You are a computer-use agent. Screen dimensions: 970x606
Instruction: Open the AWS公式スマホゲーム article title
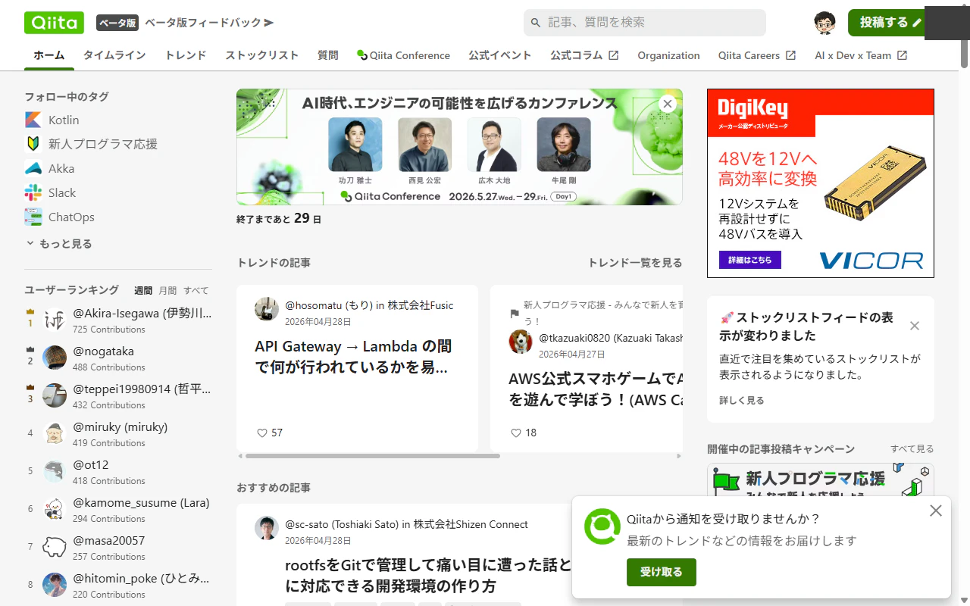[596, 389]
